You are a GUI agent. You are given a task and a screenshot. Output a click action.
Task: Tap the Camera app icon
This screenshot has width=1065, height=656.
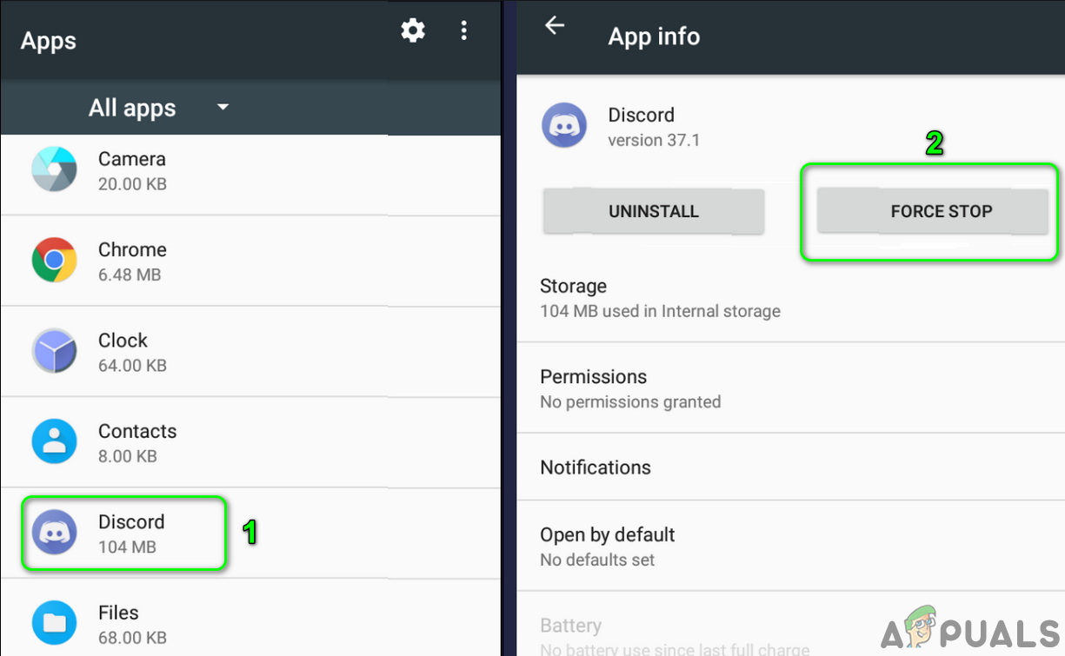click(x=54, y=169)
